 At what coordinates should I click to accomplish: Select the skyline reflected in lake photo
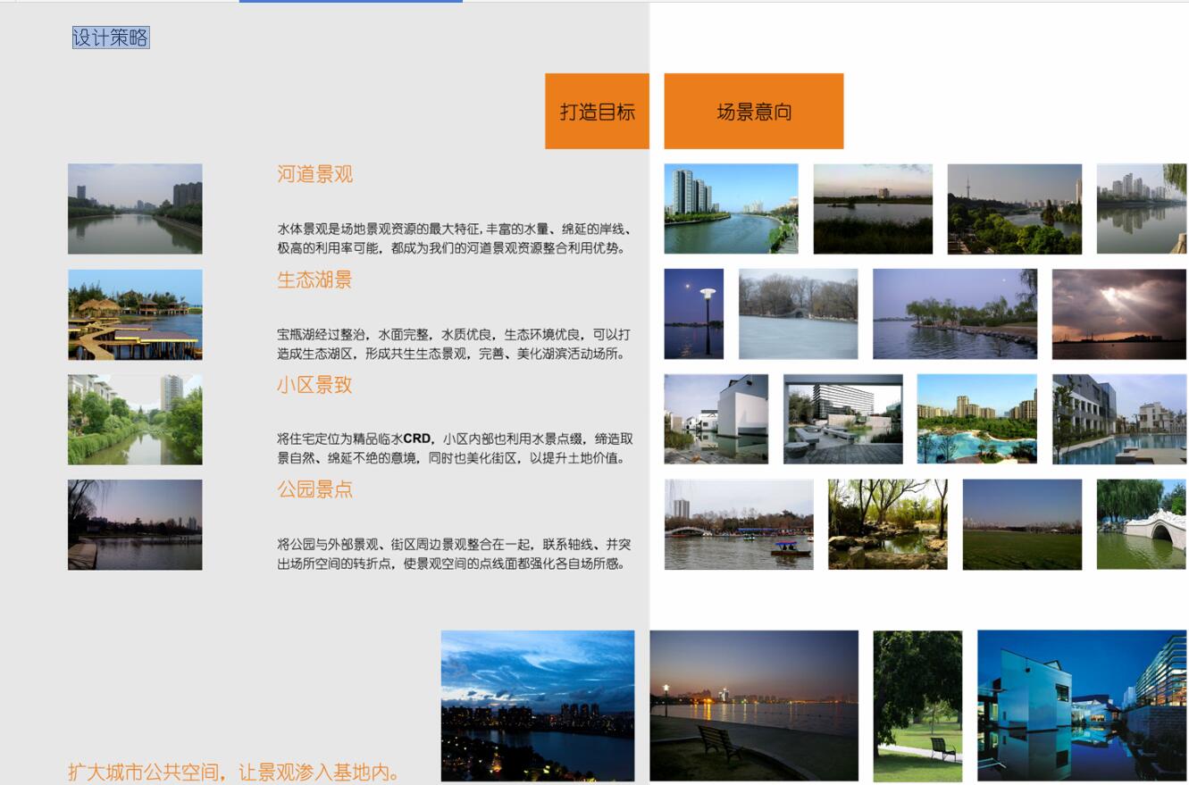[x=1142, y=209]
